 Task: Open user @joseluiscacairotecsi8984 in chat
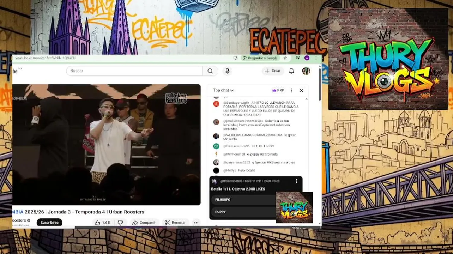243,121
